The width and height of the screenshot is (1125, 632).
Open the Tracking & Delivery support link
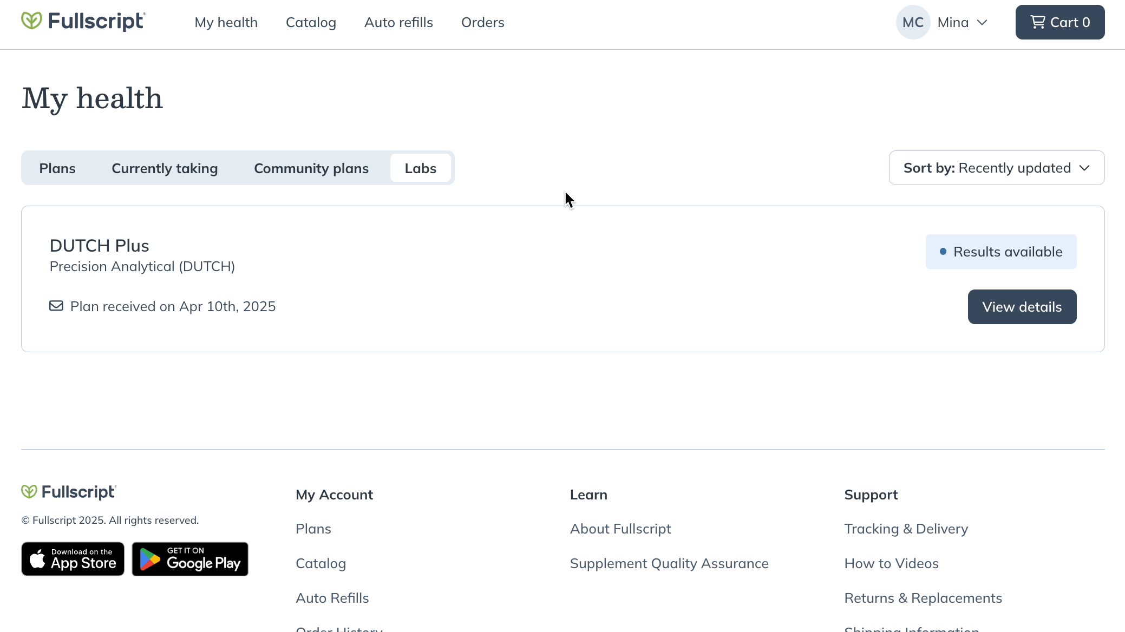coord(906,529)
